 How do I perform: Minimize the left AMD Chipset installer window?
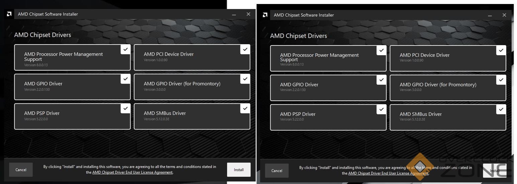[234, 14]
